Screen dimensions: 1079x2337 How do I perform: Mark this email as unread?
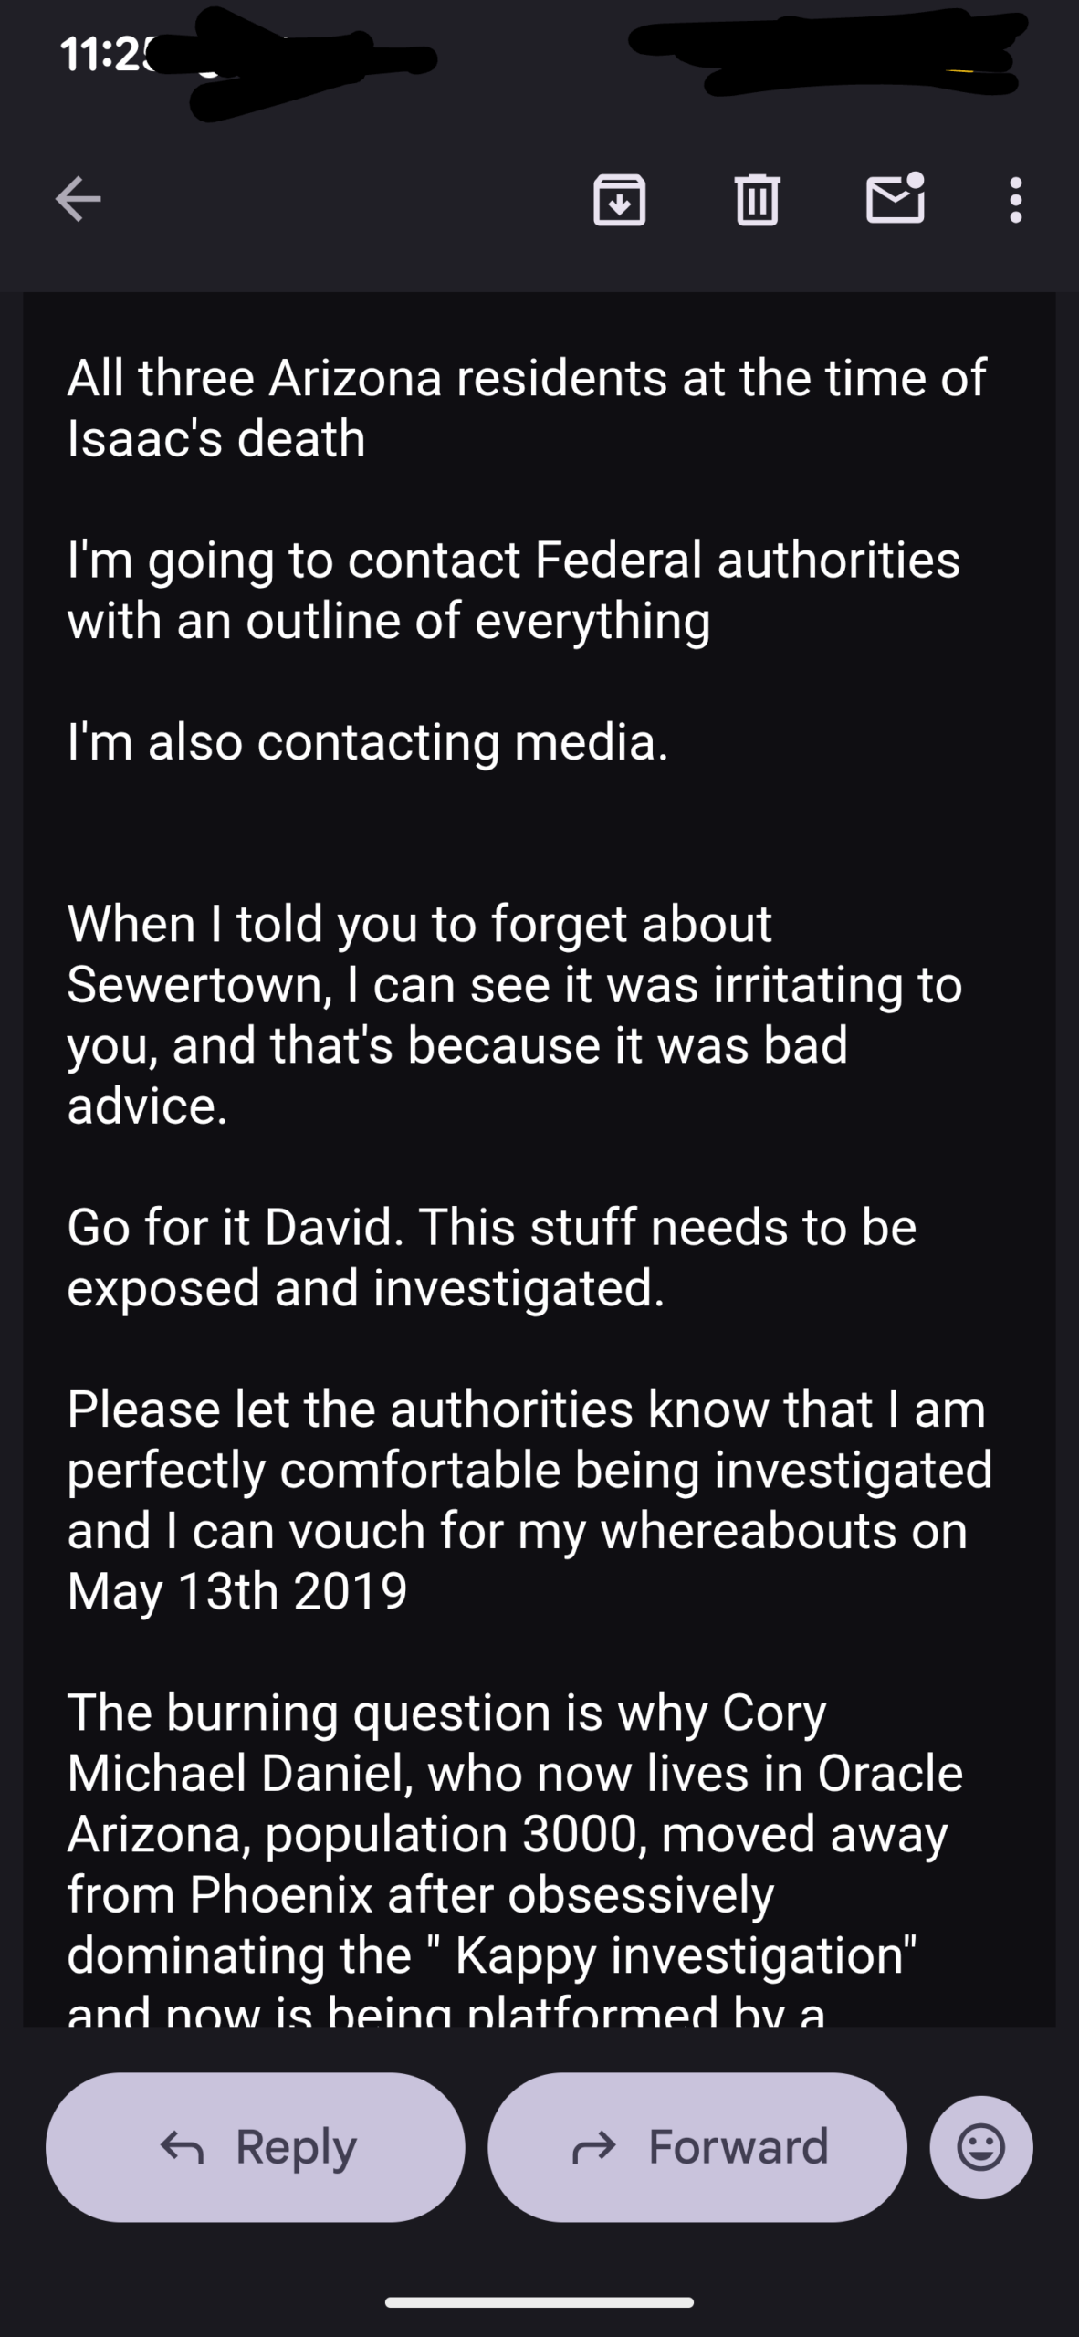tap(895, 199)
